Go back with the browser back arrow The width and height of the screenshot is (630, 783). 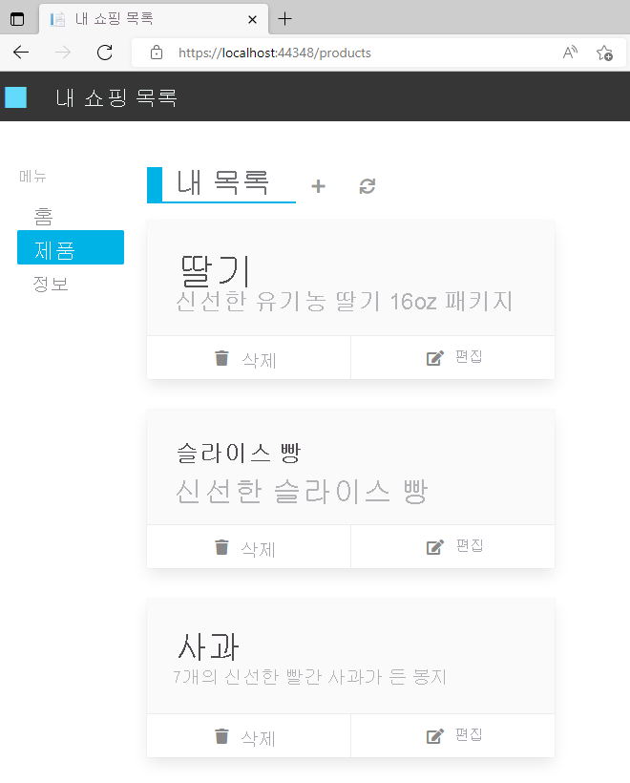pyautogui.click(x=21, y=53)
